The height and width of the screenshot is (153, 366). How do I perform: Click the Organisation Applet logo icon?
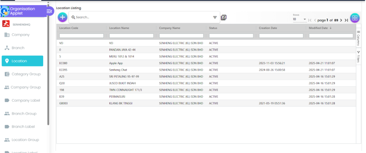[5, 11]
